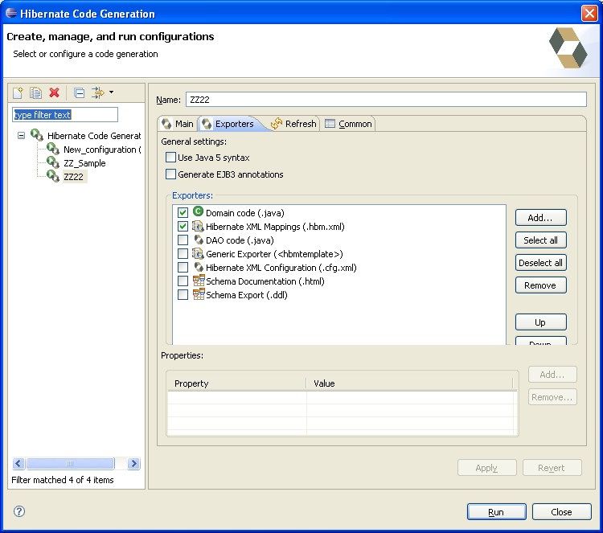Viewport: 603px width, 533px height.
Task: Click the Schema Export row icon
Action: (199, 294)
